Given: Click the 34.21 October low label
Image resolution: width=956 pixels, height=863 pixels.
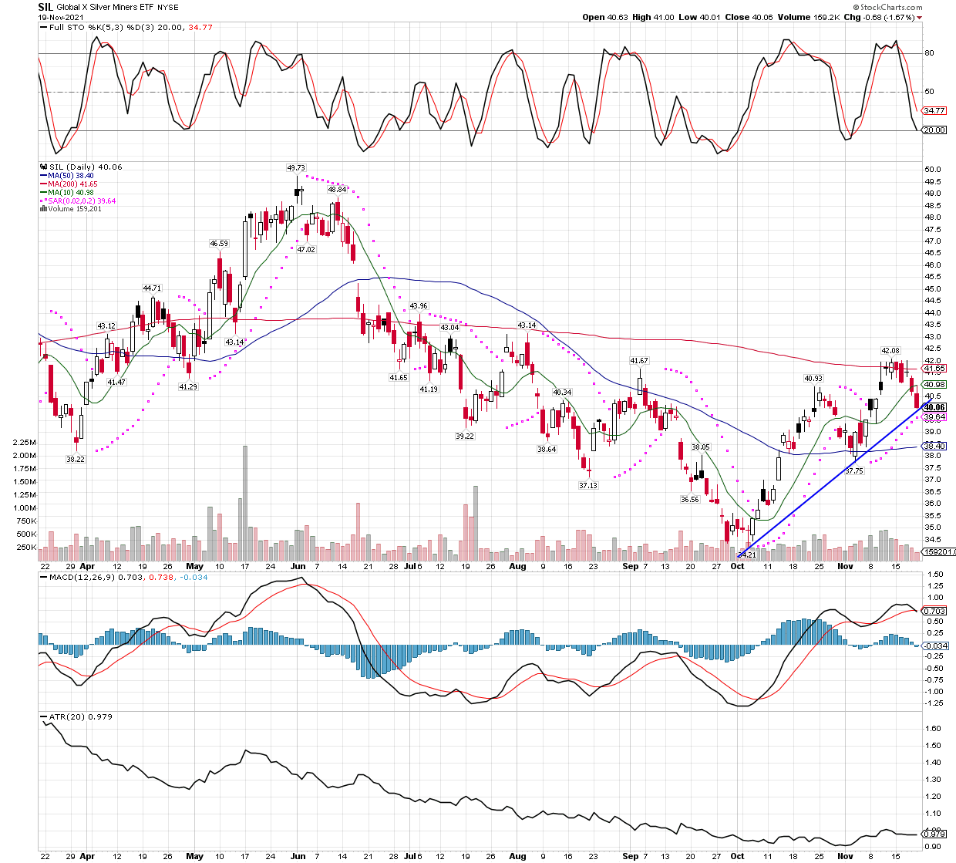Looking at the screenshot, I should click(747, 555).
